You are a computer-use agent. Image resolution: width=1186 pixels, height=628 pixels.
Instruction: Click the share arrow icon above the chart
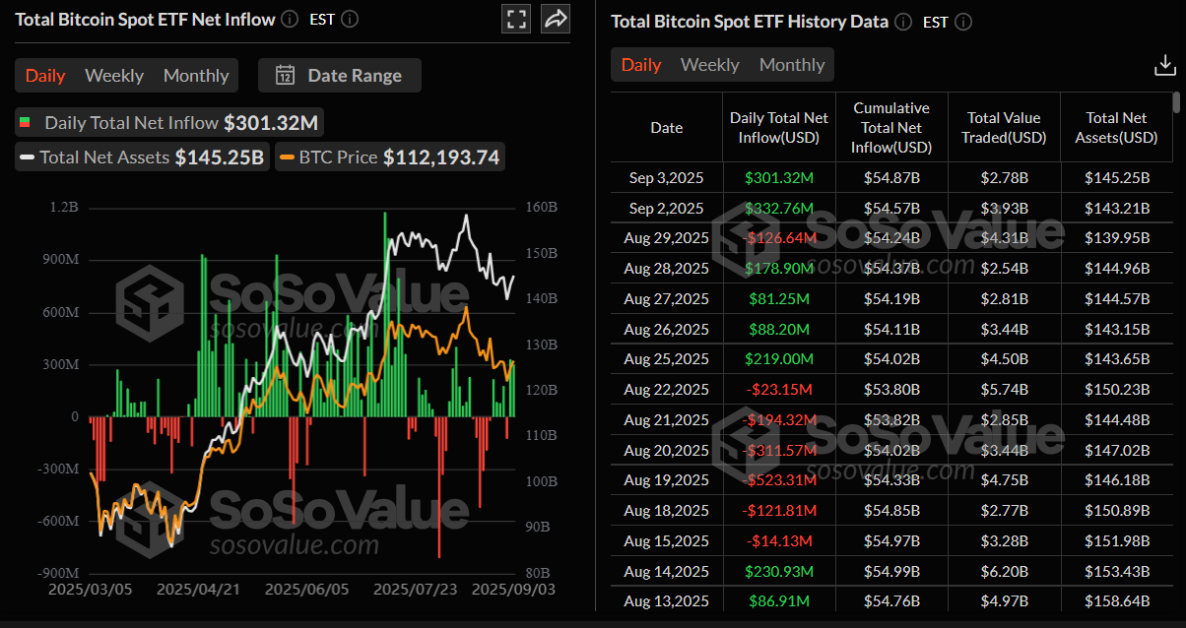point(556,19)
